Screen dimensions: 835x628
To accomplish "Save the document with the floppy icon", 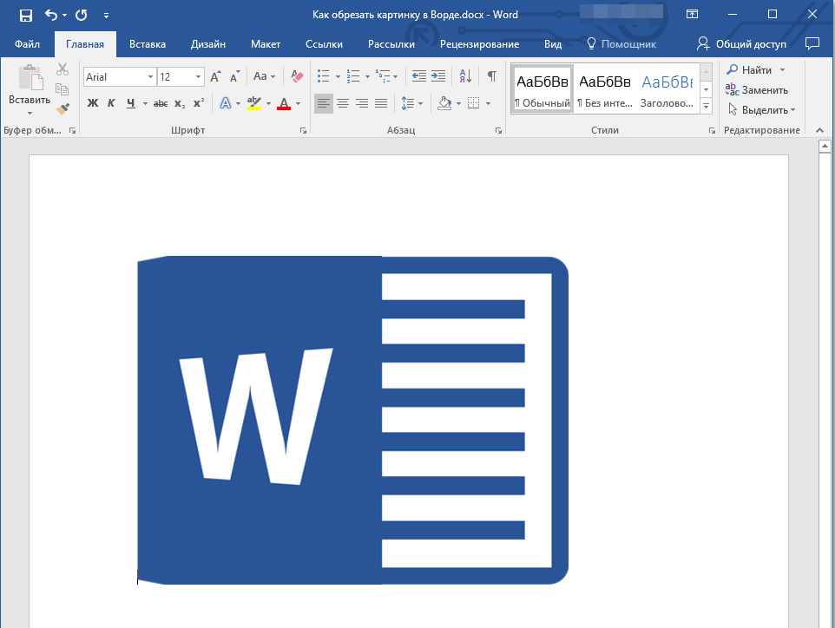I will pos(25,15).
